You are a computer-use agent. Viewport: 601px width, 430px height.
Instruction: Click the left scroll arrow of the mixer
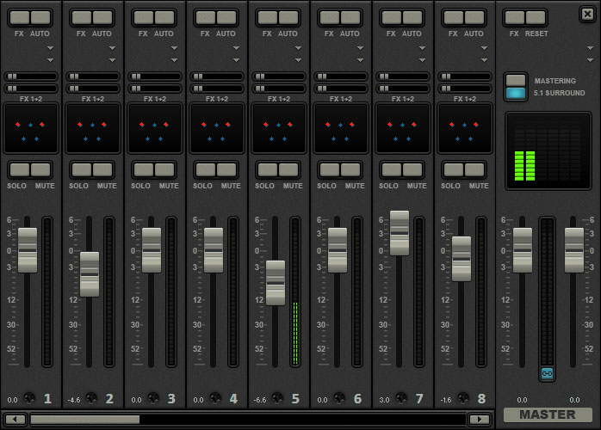[15, 420]
